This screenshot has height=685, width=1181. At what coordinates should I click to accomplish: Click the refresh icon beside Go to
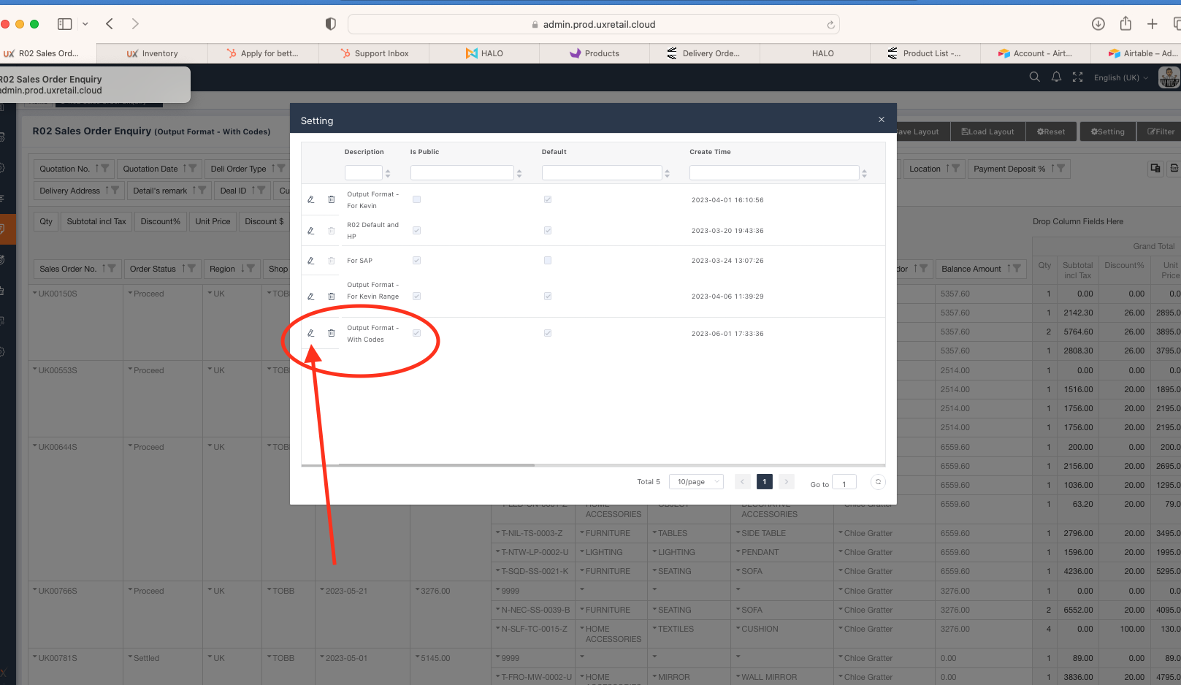tap(878, 482)
